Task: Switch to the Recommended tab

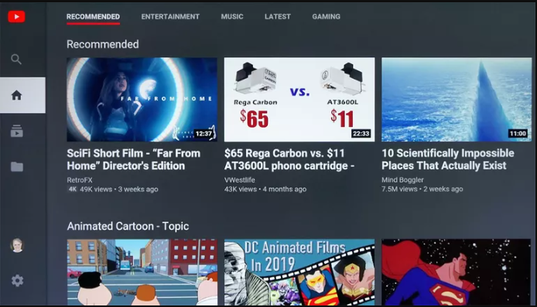Action: tap(93, 16)
